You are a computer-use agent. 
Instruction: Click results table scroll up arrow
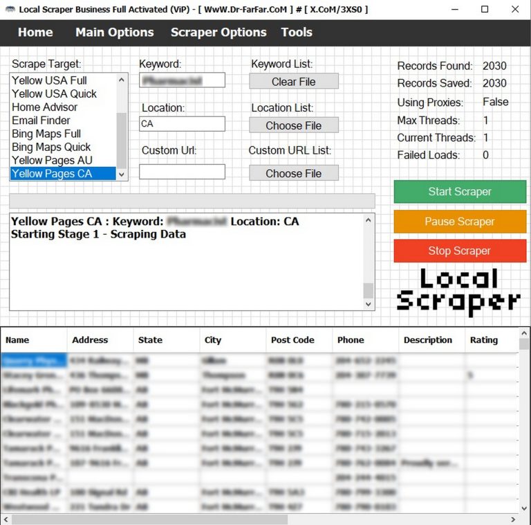[524, 333]
